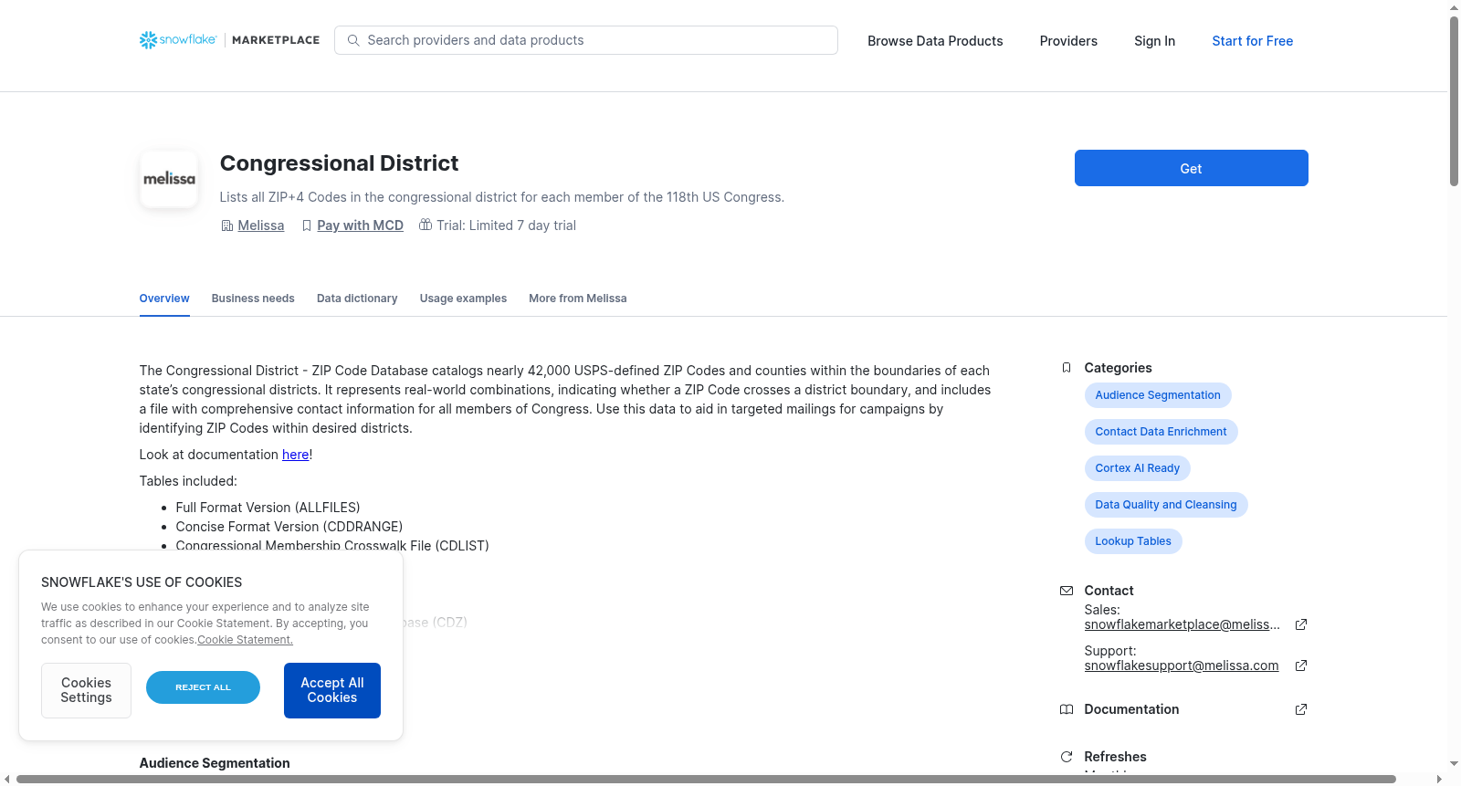The width and height of the screenshot is (1461, 786).
Task: Click the scrollbar down arrow
Action: 1454,763
